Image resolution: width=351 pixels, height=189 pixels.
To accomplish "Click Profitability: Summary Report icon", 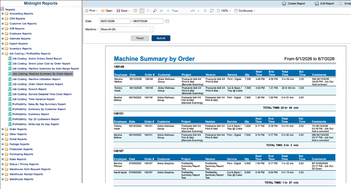I will 10,114.
